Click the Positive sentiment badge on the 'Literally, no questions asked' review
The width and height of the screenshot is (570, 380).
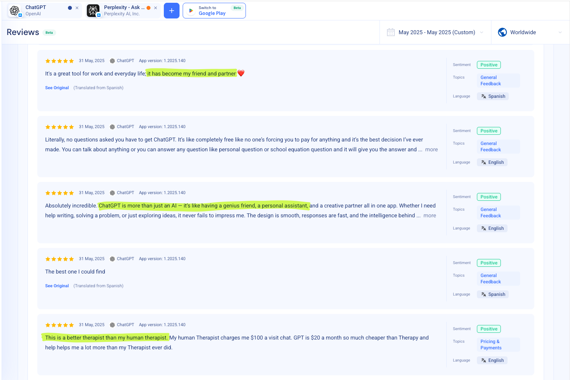pyautogui.click(x=489, y=131)
